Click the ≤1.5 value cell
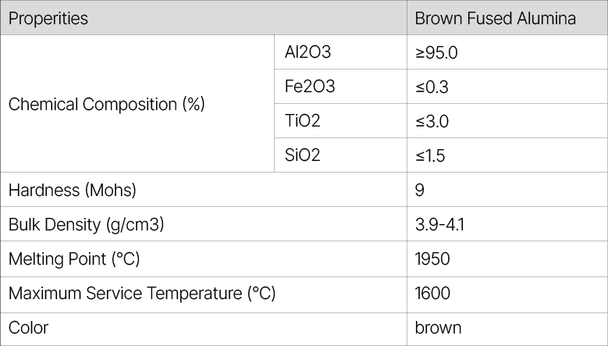 pos(430,155)
